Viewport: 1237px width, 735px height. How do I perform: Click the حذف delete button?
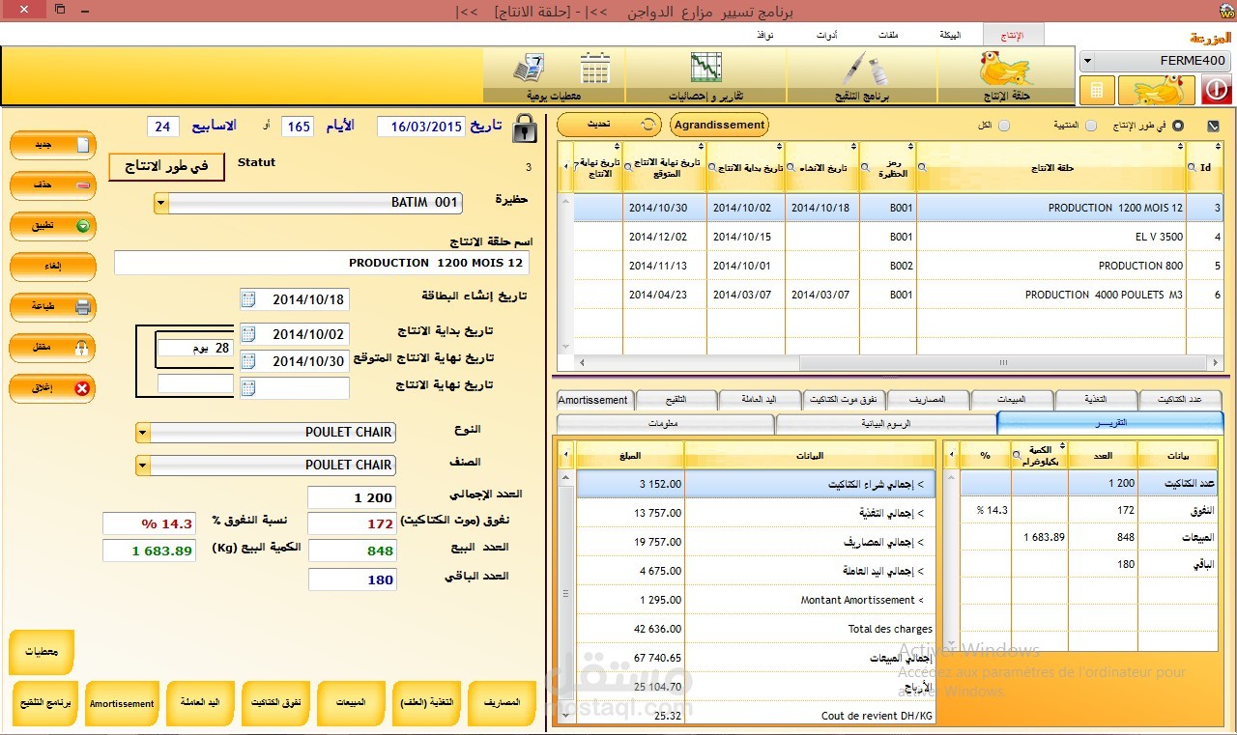(52, 184)
